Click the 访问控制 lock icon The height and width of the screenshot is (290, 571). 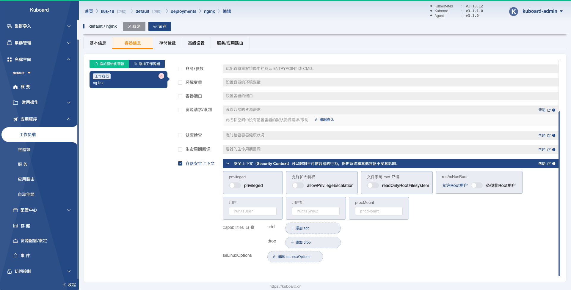(x=10, y=271)
